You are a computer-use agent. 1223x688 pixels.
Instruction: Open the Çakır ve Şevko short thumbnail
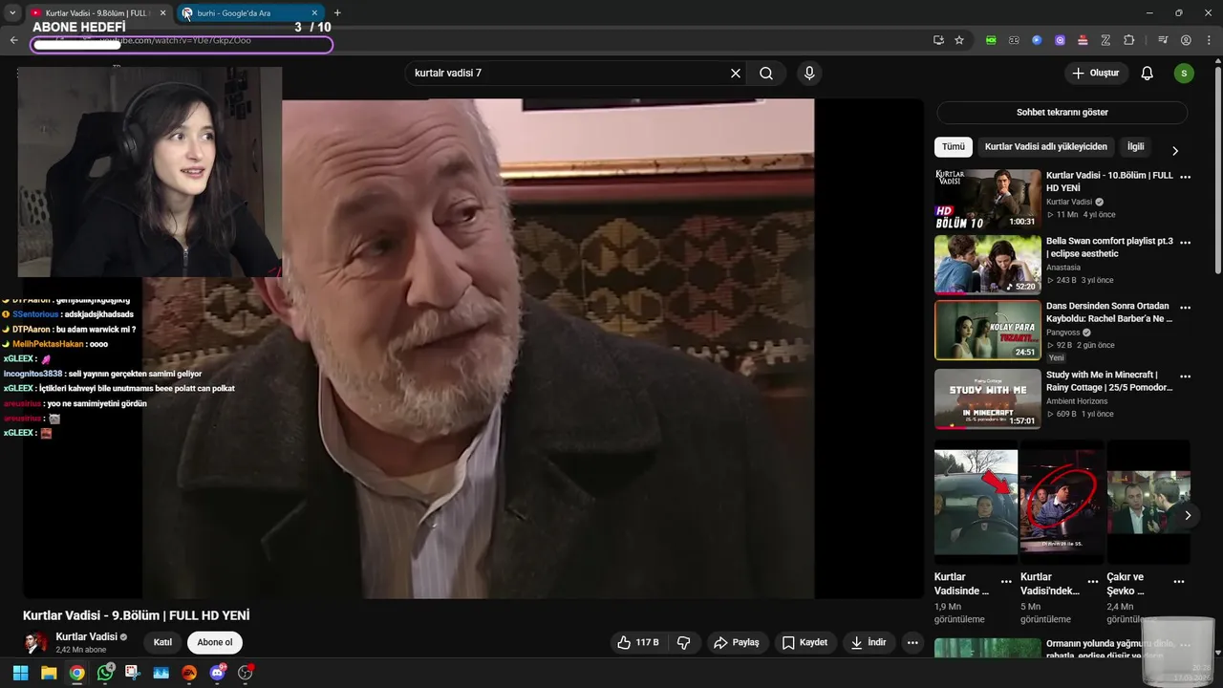pyautogui.click(x=1148, y=503)
